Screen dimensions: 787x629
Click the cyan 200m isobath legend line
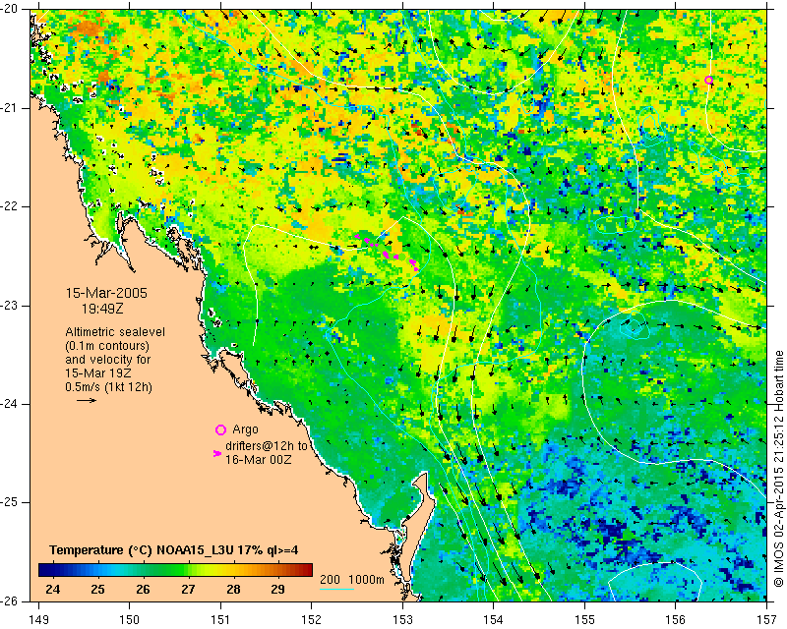pyautogui.click(x=336, y=589)
